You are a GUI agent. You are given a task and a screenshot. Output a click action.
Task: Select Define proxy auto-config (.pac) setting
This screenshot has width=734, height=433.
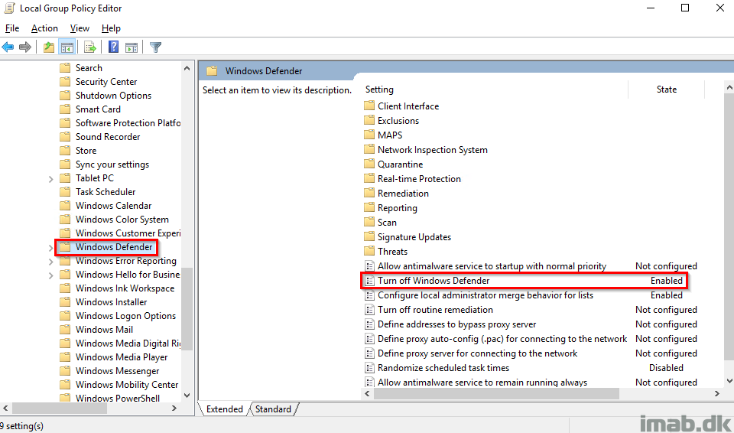point(502,339)
